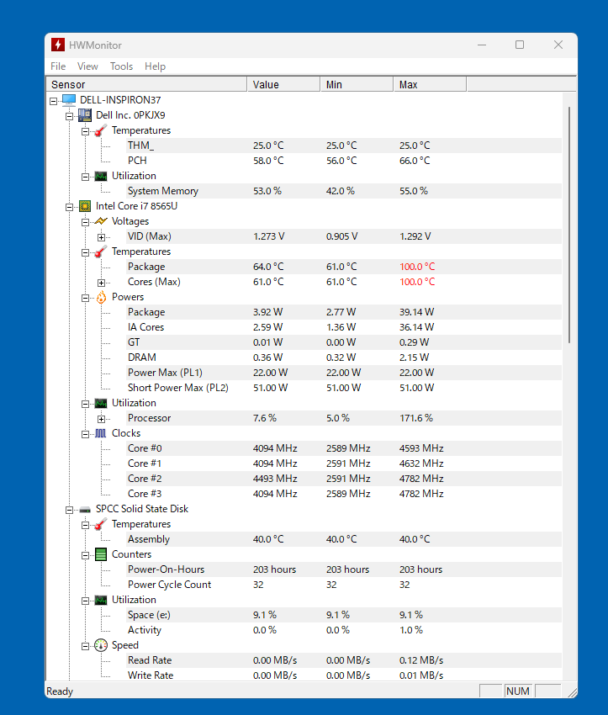Collapse the Intel Core i7 8565U node
The height and width of the screenshot is (715, 608).
tap(69, 207)
